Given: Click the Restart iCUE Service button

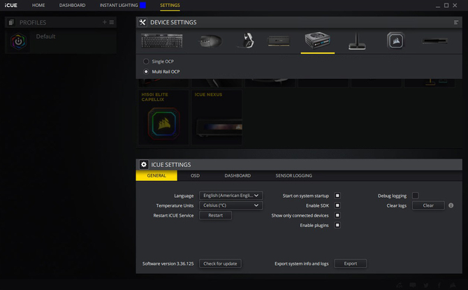Looking at the screenshot, I should (216, 215).
